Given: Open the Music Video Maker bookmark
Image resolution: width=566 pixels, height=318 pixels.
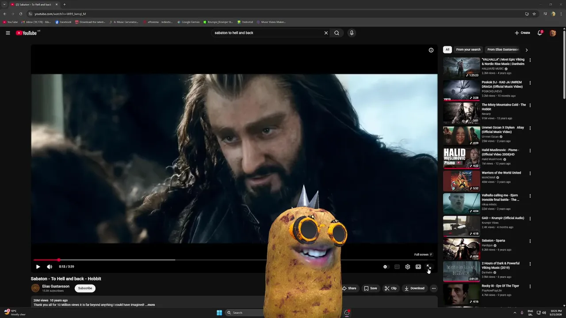Looking at the screenshot, I should coord(271,22).
